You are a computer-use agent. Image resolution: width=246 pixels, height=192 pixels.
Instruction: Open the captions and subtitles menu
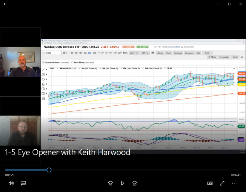pyautogui.click(x=23, y=183)
